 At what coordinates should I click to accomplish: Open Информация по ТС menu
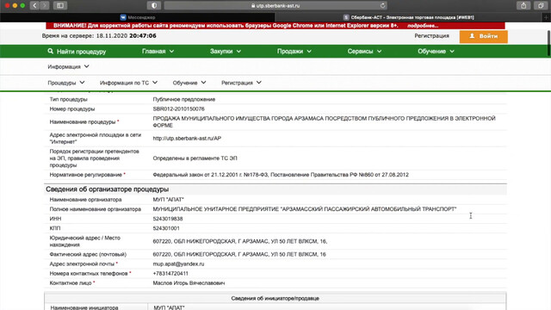[x=128, y=83]
